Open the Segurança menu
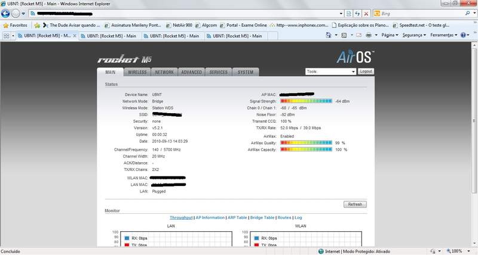Viewport: 478px width, 255px height. tap(414, 35)
